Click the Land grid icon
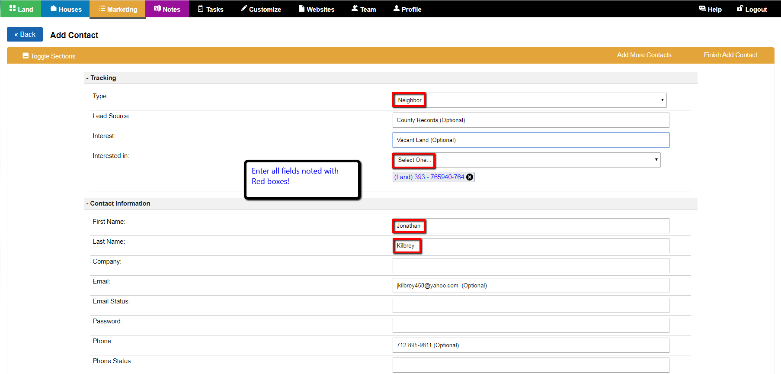 [x=13, y=8]
